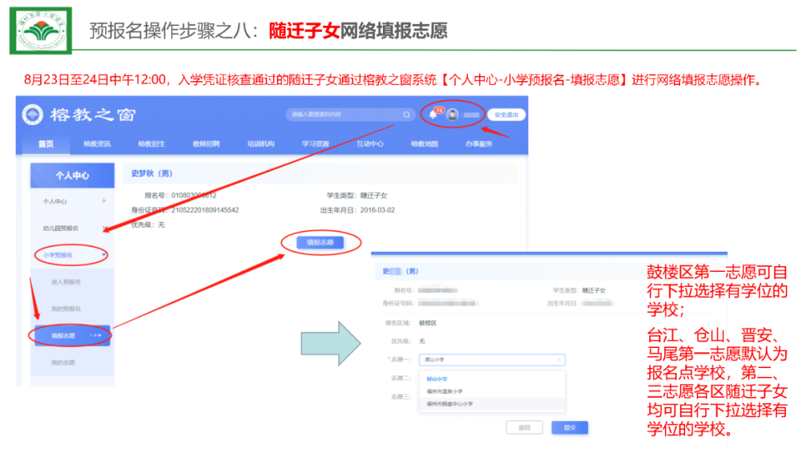Click the 安全退出 logout button
The height and width of the screenshot is (453, 806).
[506, 115]
